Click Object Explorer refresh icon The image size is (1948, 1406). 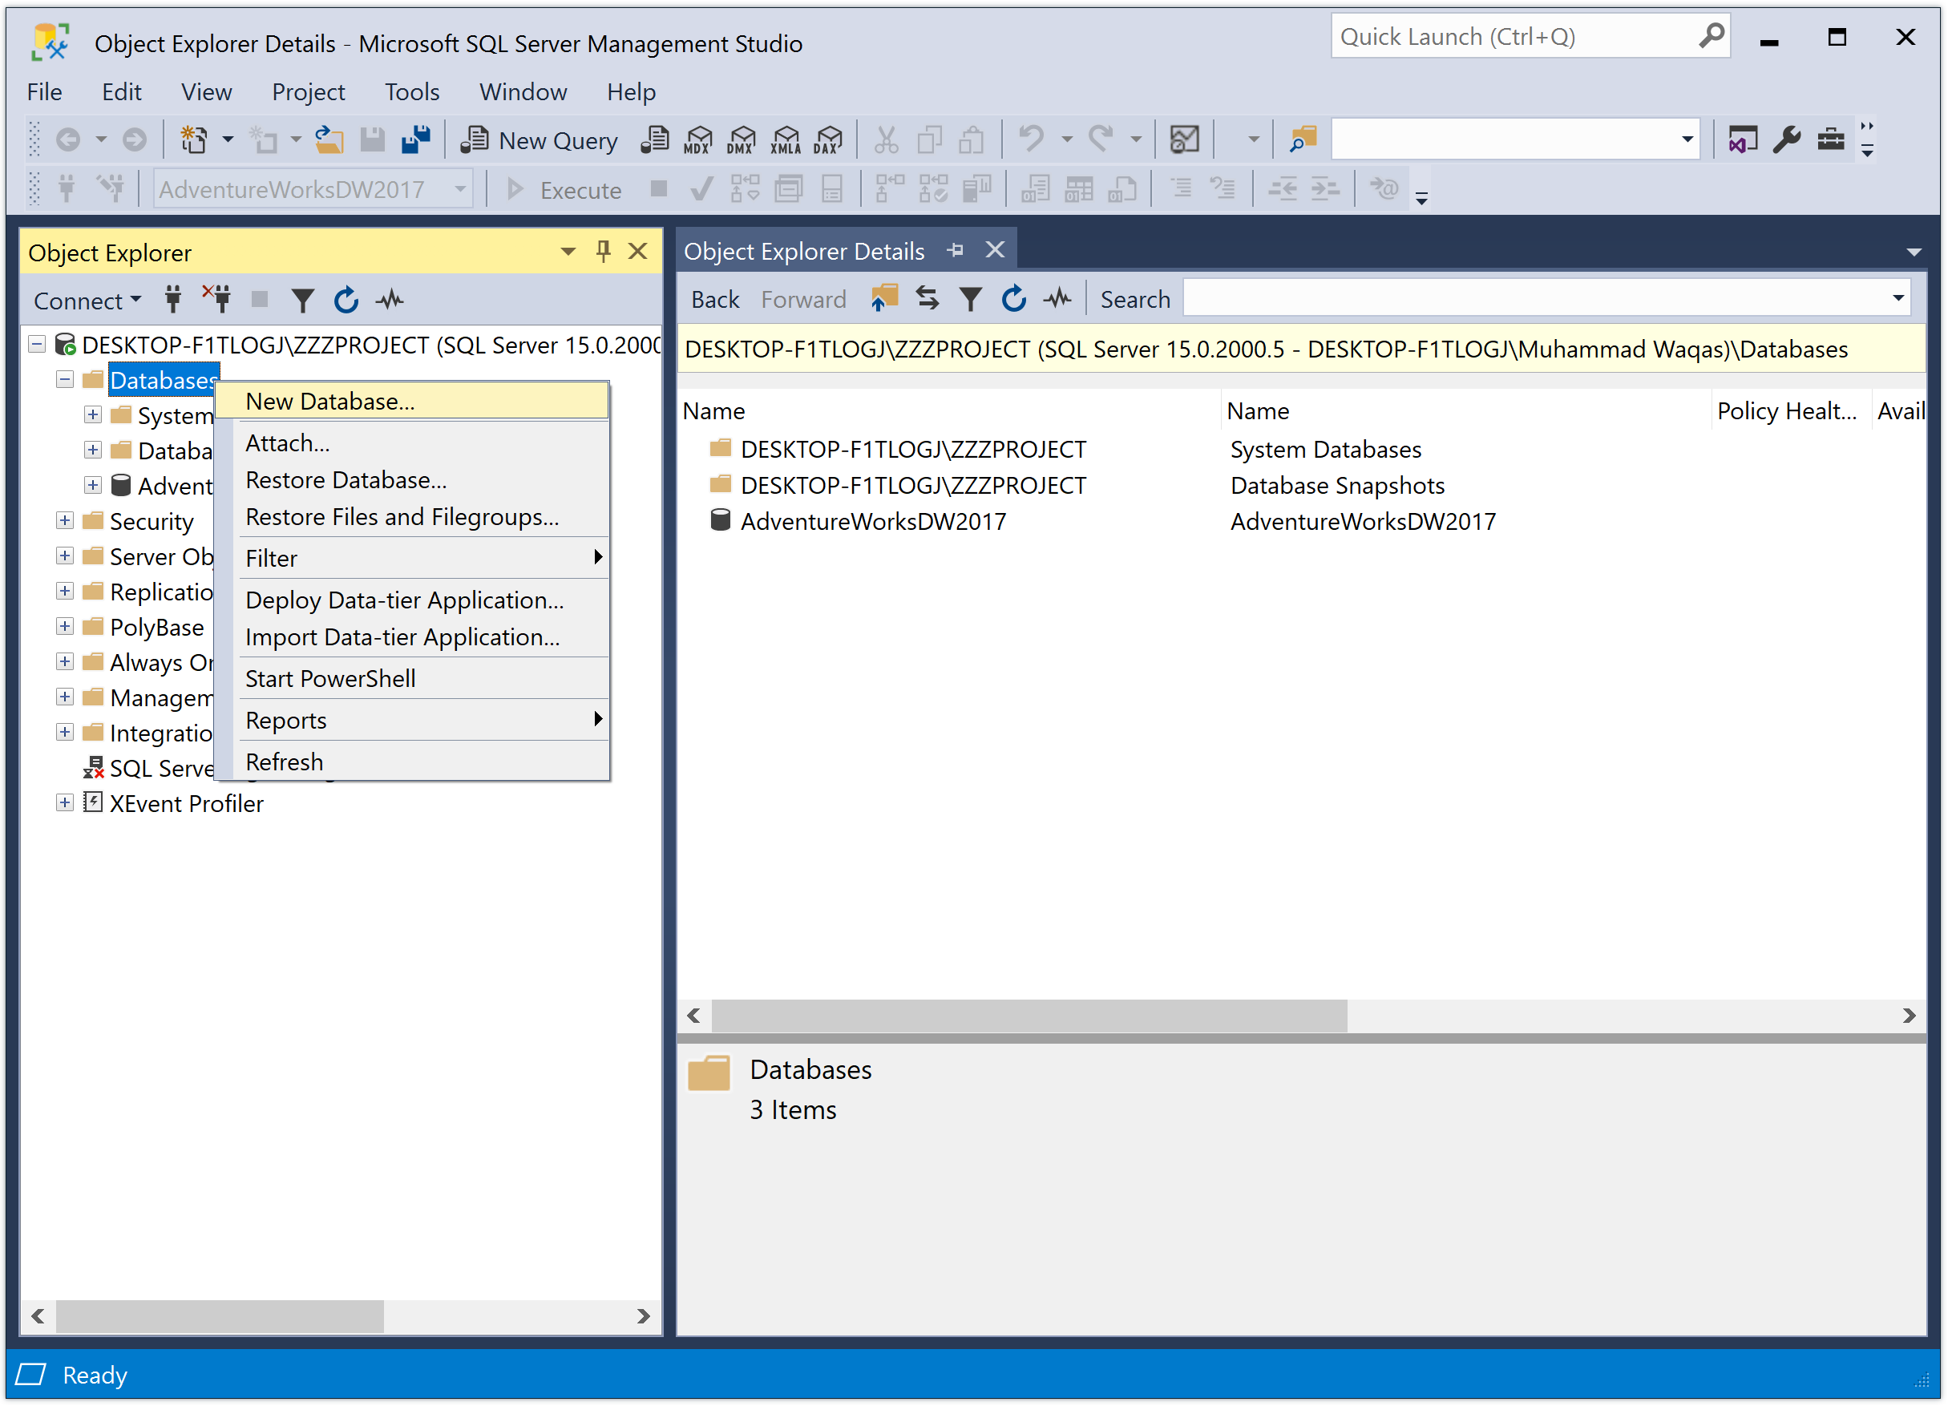346,300
